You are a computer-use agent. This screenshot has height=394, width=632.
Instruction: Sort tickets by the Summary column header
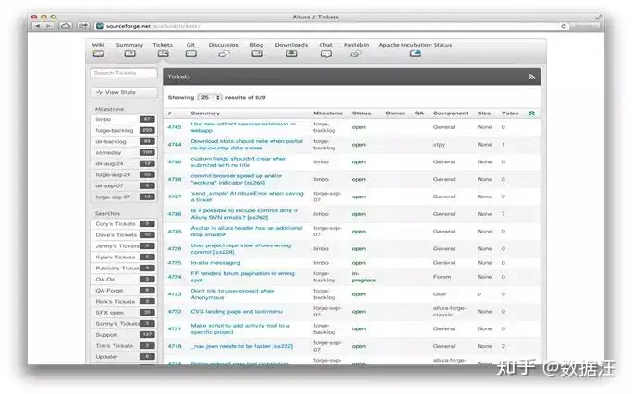[x=205, y=113]
